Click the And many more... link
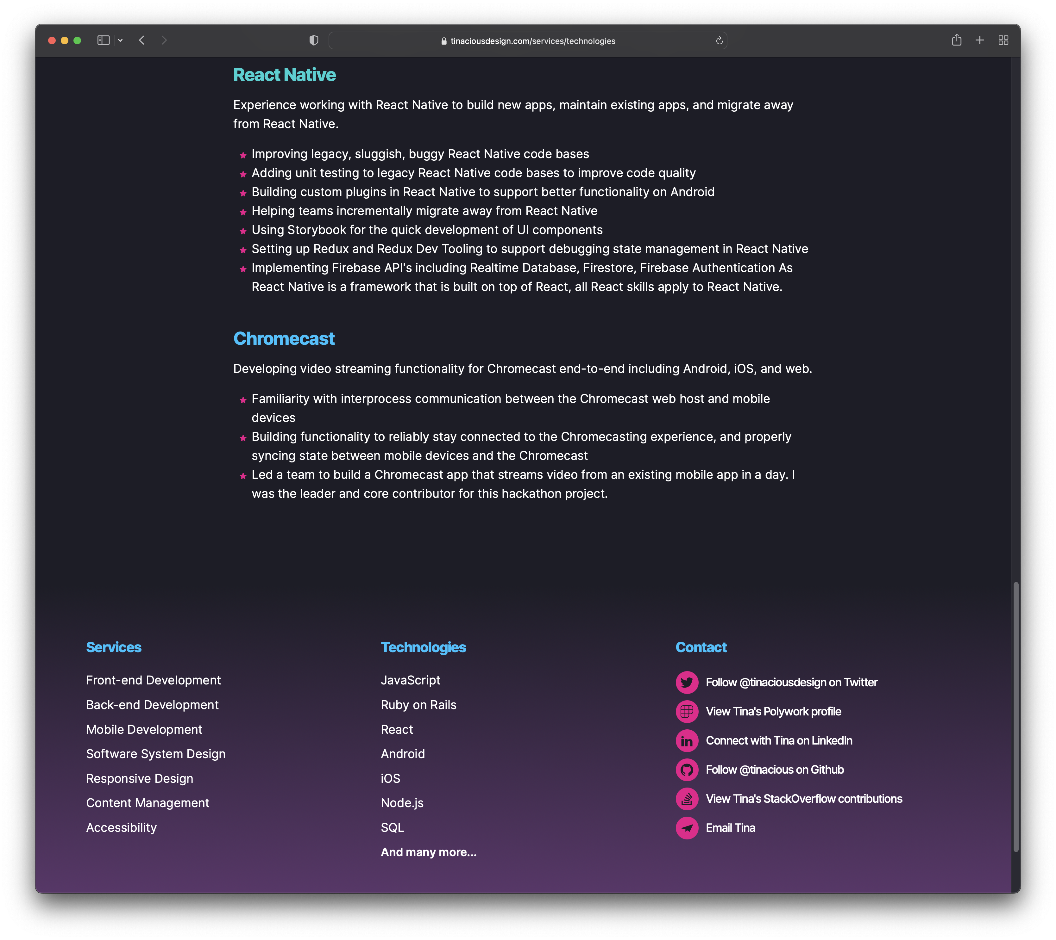Screen dimensions: 1056x940 coord(429,852)
